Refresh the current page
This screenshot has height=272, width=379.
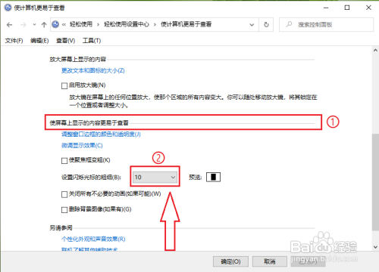click(266, 25)
